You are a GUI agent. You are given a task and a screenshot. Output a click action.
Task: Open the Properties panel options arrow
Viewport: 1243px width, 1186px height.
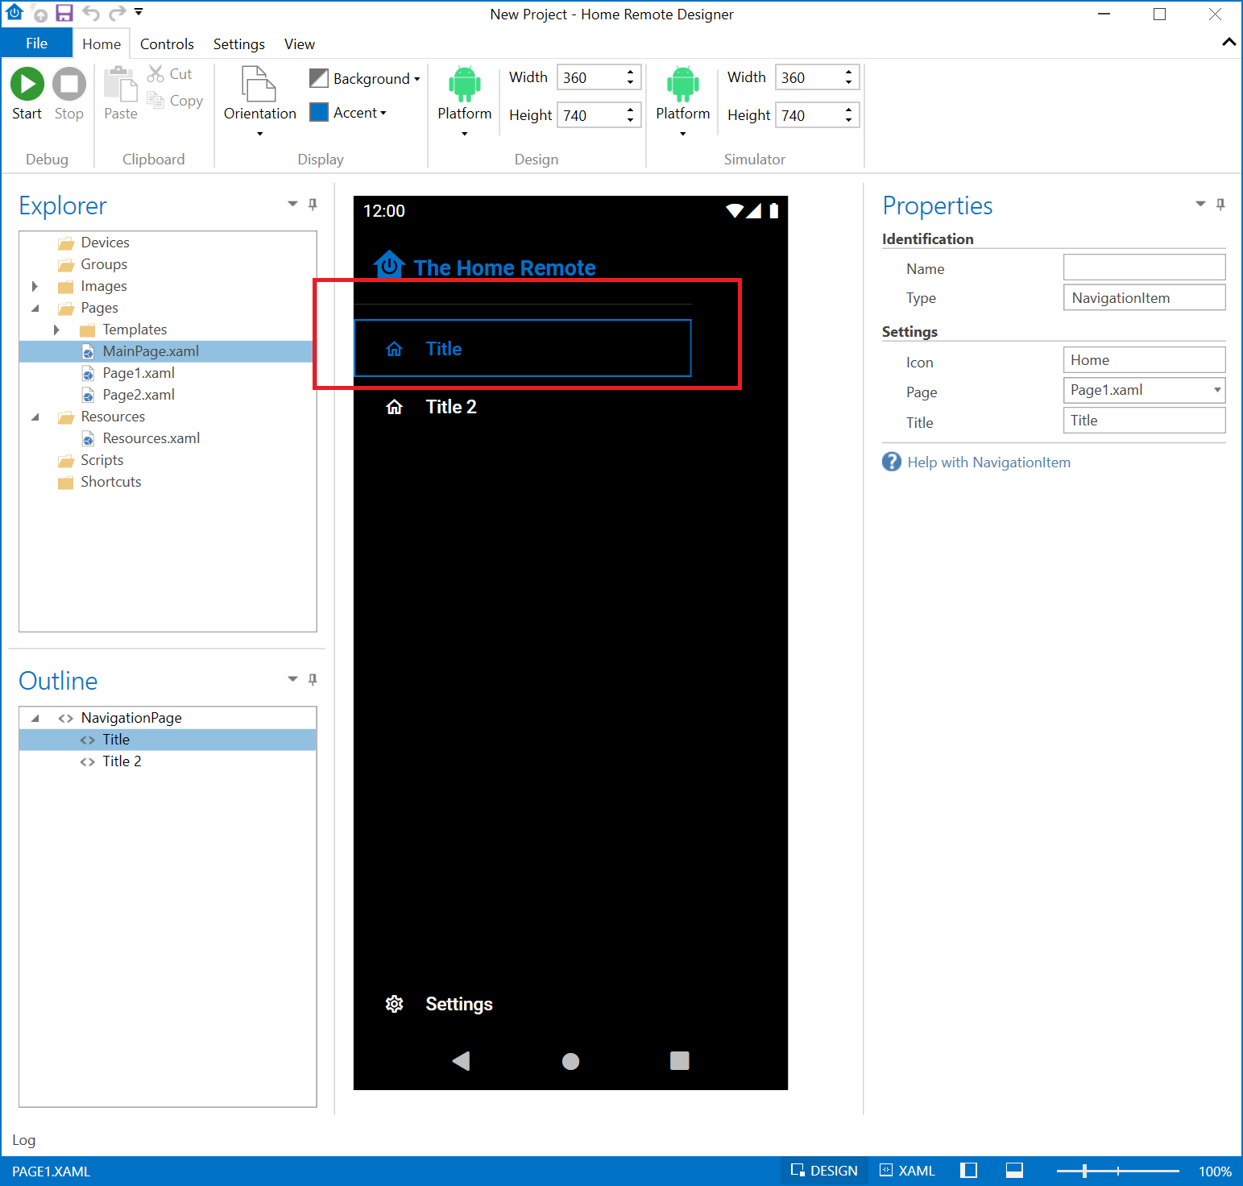pyautogui.click(x=1200, y=204)
